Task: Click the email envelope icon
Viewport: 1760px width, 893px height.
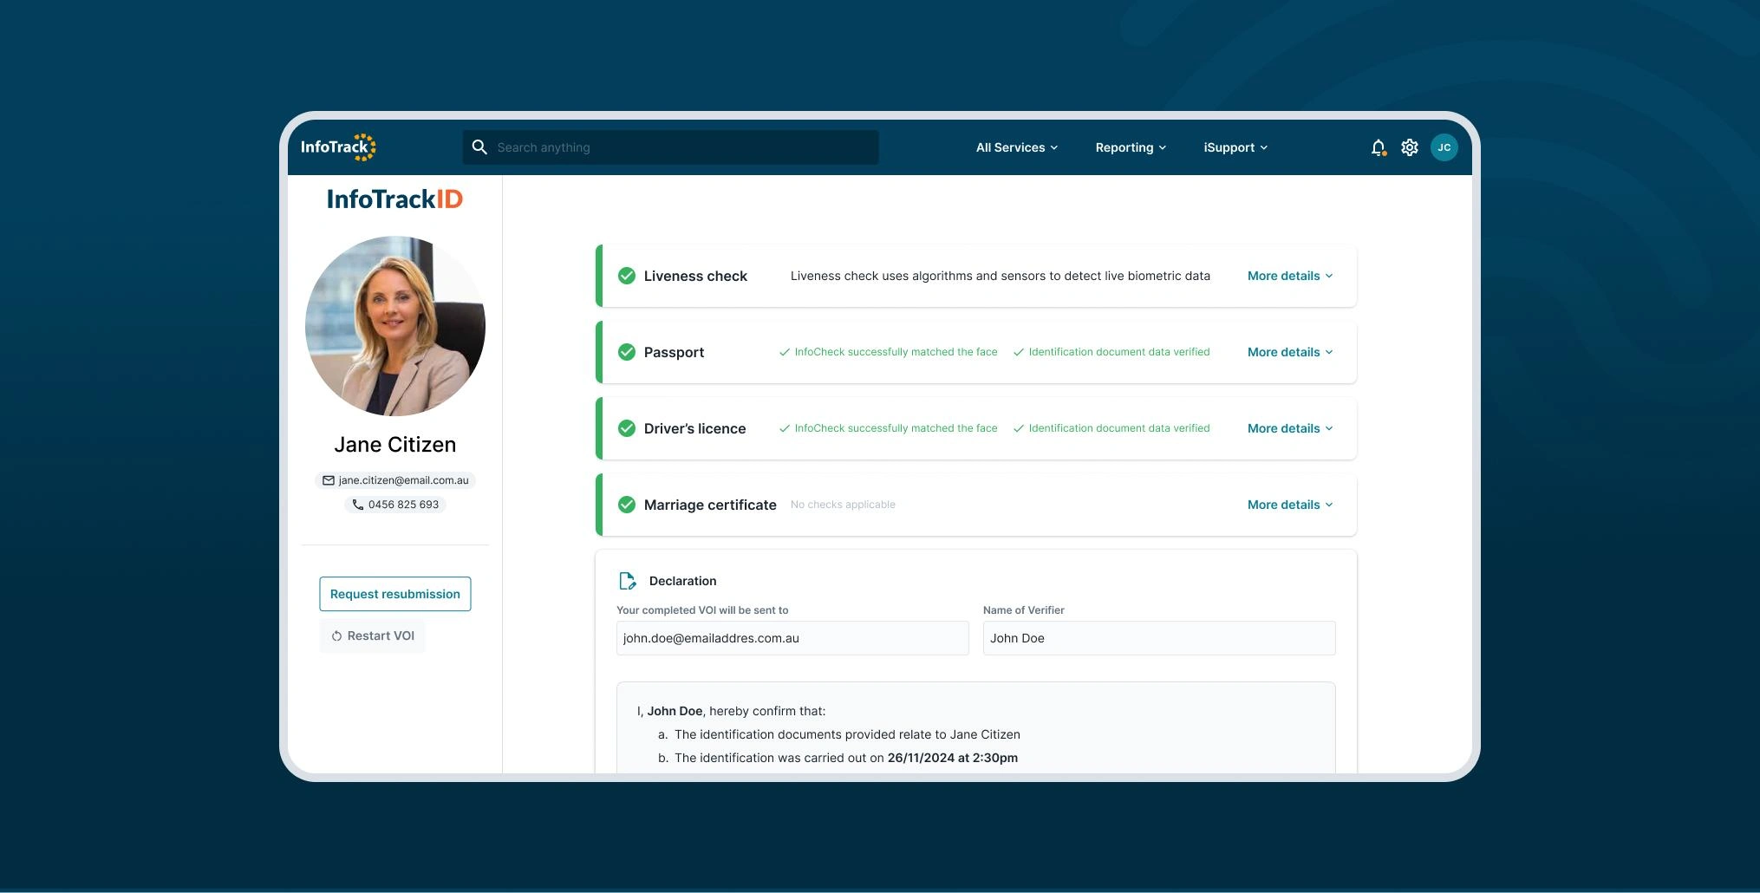Action: [x=329, y=480]
